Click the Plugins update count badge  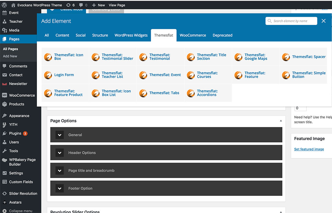coord(25,134)
